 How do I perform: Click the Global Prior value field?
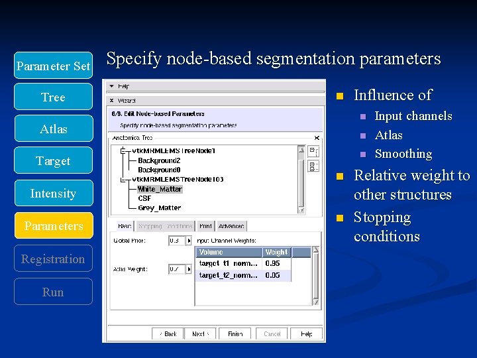[176, 241]
